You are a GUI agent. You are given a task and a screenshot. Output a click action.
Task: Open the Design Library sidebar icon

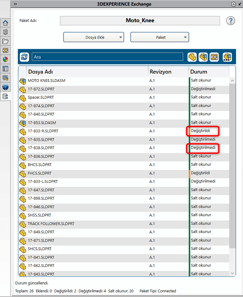point(5,32)
